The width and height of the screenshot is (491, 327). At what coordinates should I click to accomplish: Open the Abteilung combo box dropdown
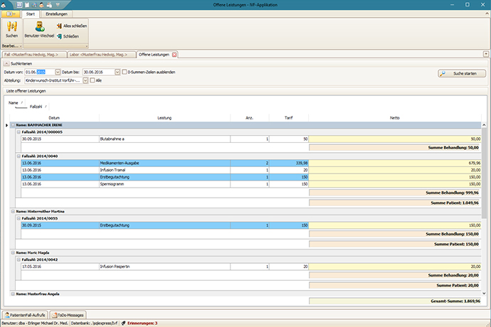pyautogui.click(x=85, y=80)
